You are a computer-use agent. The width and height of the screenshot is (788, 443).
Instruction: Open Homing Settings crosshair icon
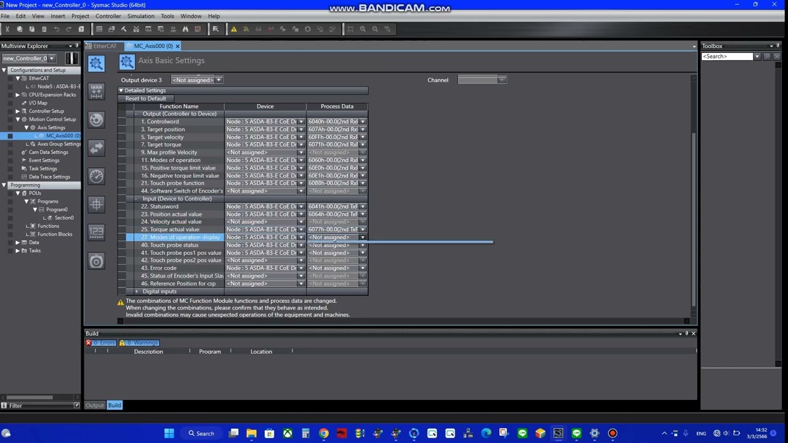click(96, 204)
